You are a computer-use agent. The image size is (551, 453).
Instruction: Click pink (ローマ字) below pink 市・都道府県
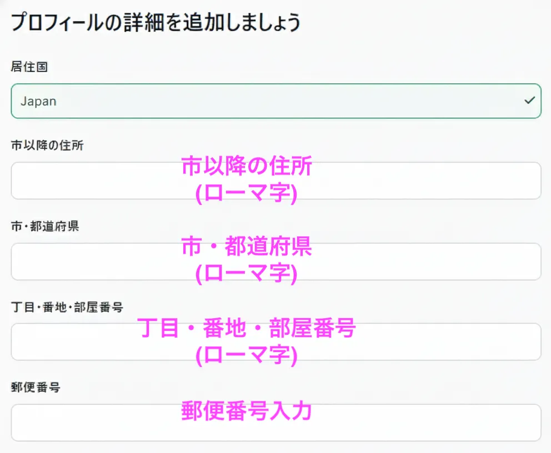click(247, 273)
